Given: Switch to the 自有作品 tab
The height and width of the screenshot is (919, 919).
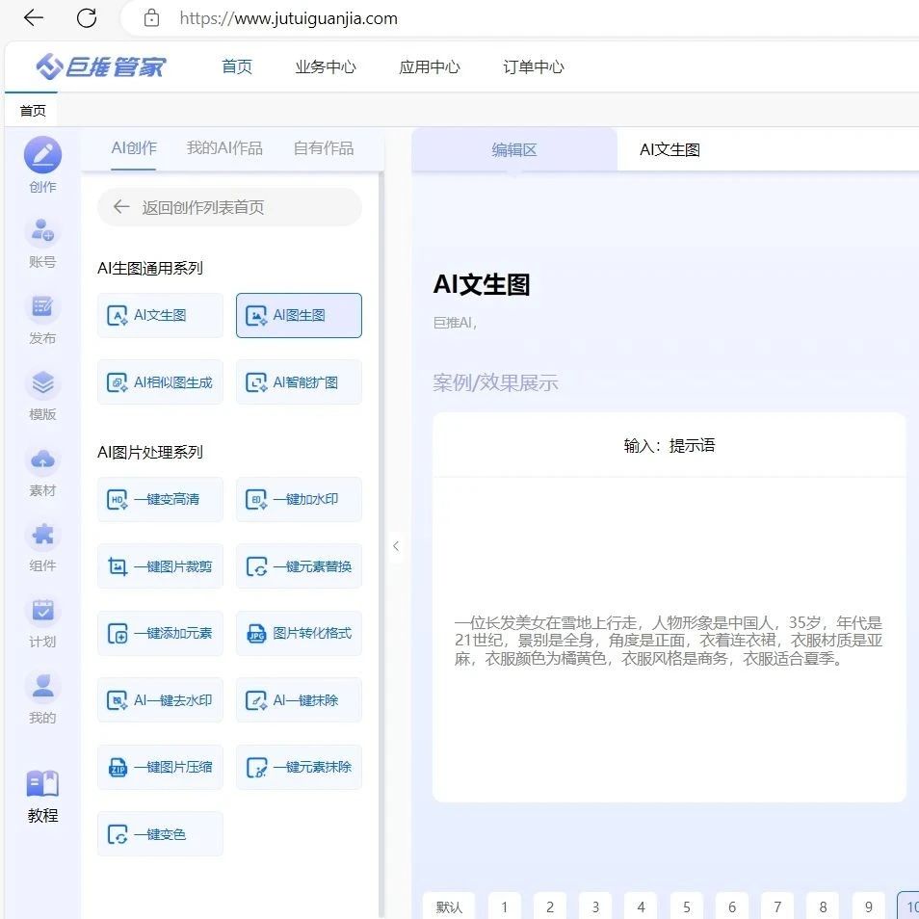Looking at the screenshot, I should [x=323, y=147].
